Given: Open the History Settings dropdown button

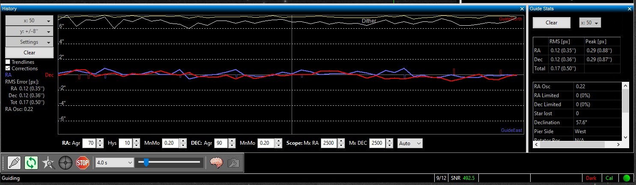Looking at the screenshot, I should tap(29, 42).
